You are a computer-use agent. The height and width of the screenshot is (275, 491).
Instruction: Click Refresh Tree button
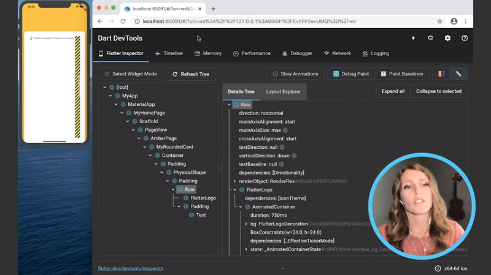[x=190, y=74]
